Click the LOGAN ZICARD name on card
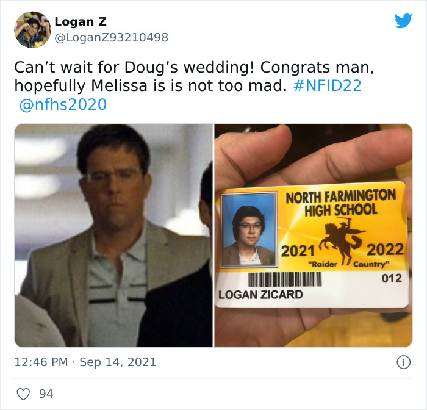 pos(260,295)
